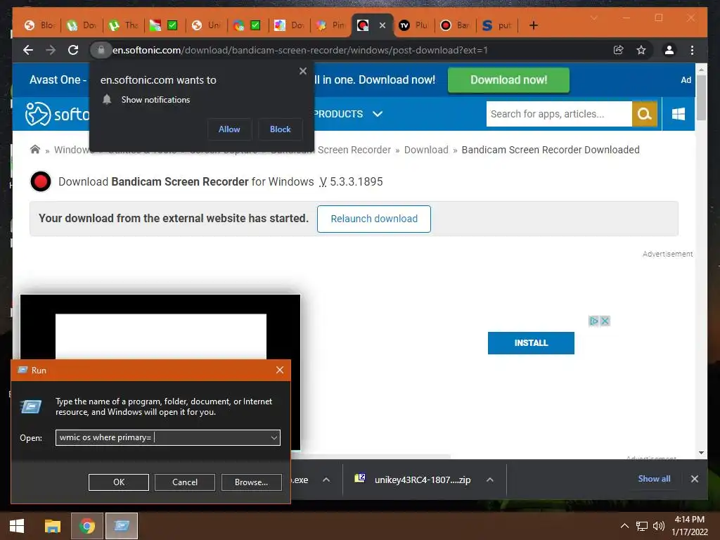Screen dimensions: 720x540
Task: Close the Run dialog
Action: pos(280,370)
